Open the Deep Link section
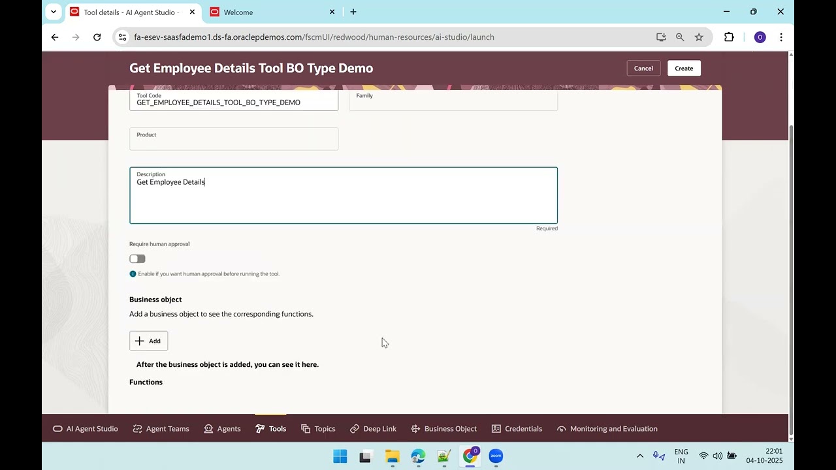The height and width of the screenshot is (470, 836). coord(373,429)
